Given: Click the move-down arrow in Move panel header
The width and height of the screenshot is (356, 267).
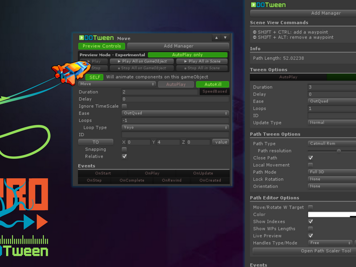Looking at the screenshot, I should pyautogui.click(x=225, y=38).
